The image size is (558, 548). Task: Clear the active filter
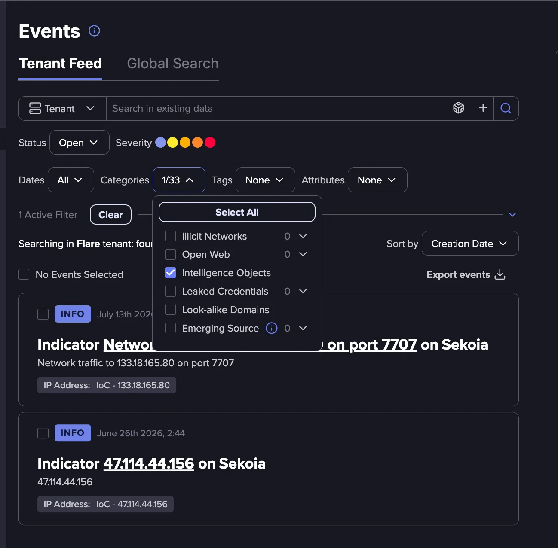pyautogui.click(x=110, y=215)
